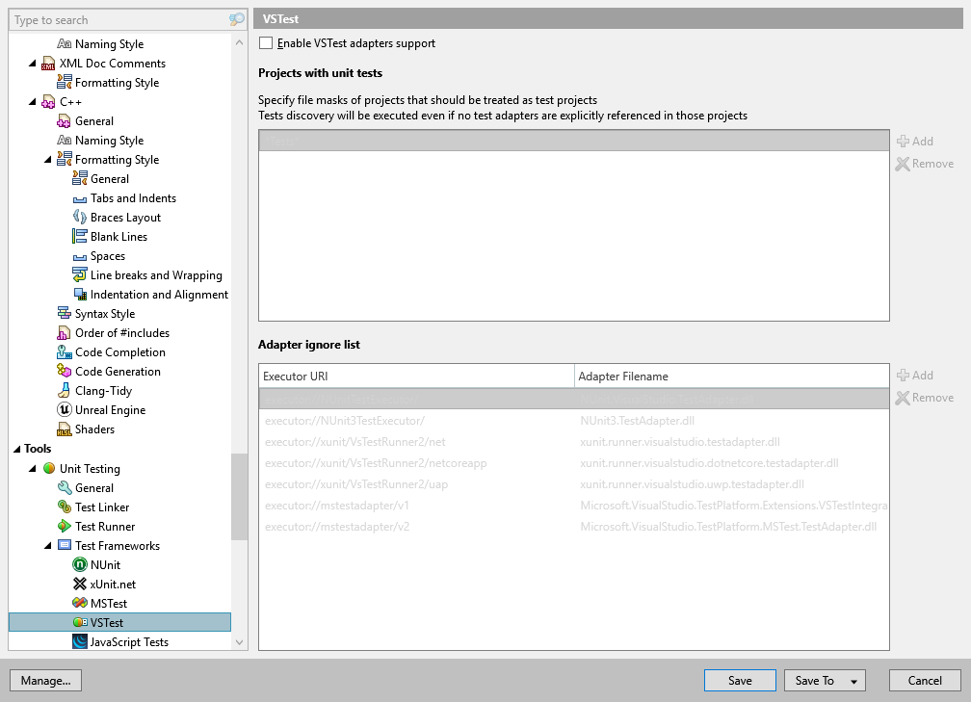Image resolution: width=971 pixels, height=702 pixels.
Task: Select executor://mstestadapter/v1 row
Action: [x=574, y=506]
